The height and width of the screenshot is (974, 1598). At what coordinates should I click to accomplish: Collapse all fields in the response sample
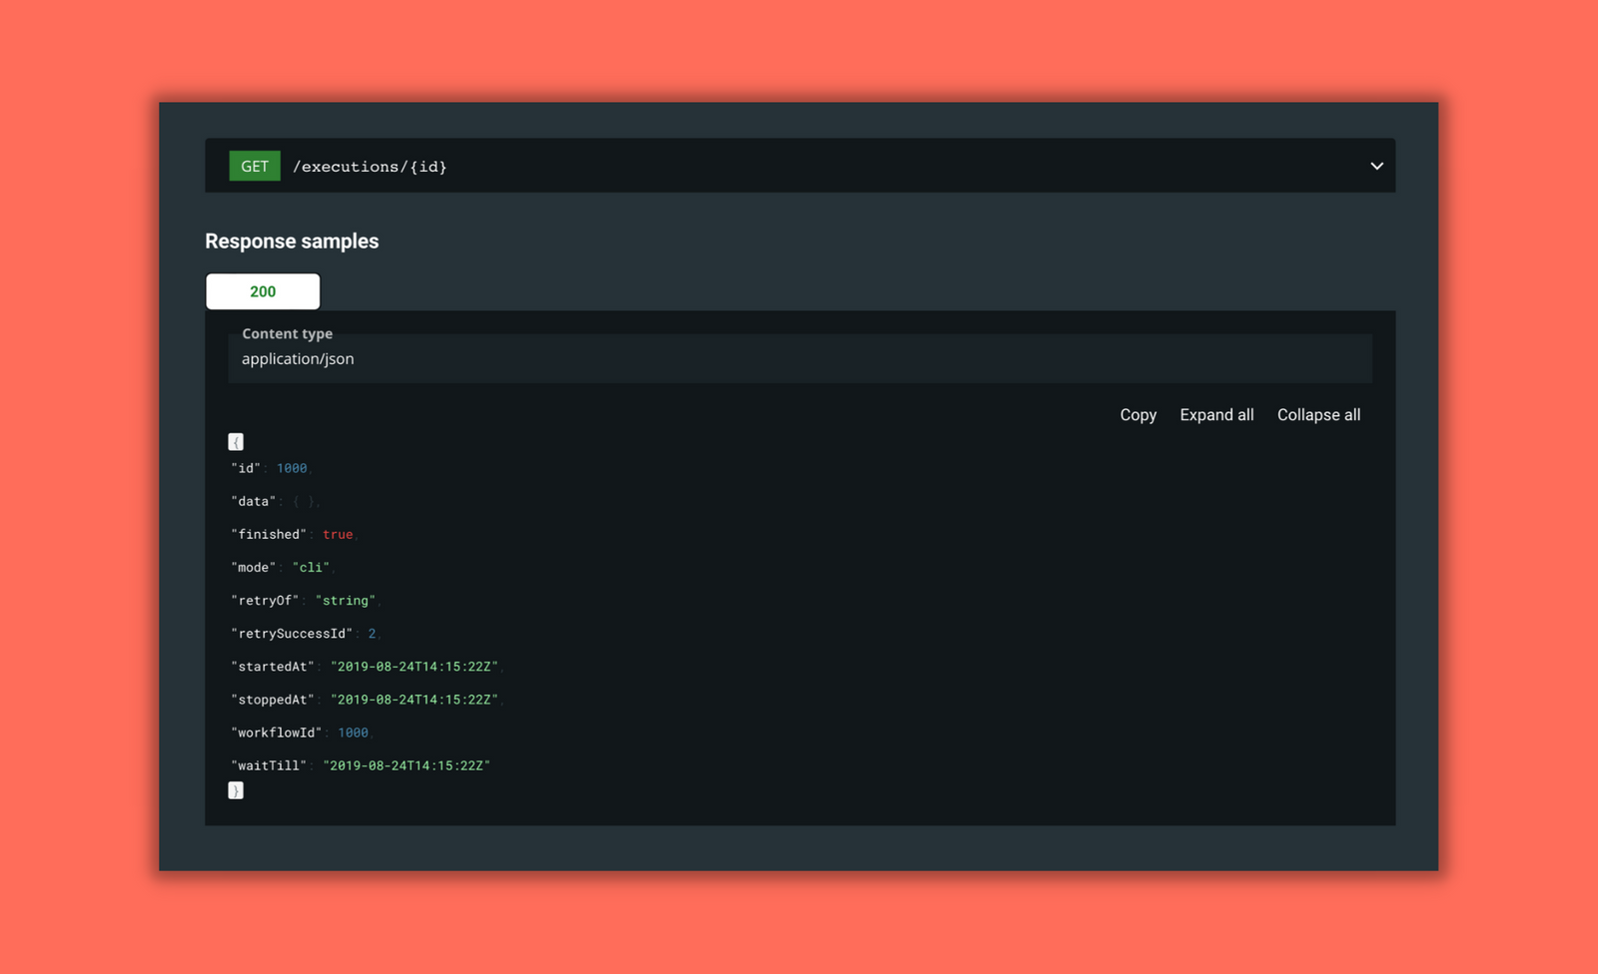tap(1318, 414)
